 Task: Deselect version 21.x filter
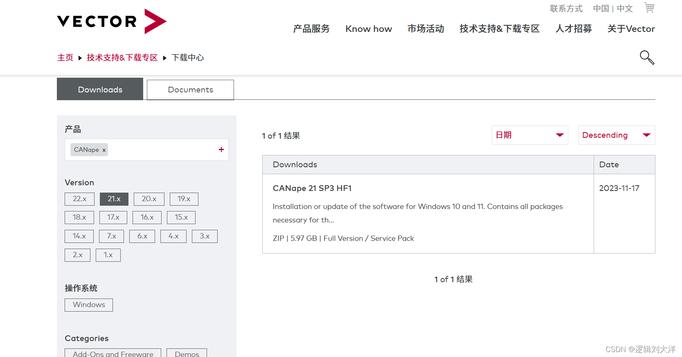(x=114, y=199)
